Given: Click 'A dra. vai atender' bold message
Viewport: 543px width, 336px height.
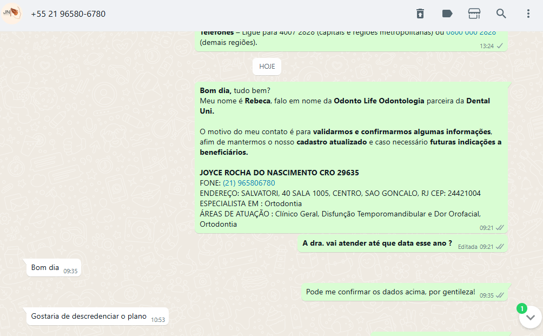Looking at the screenshot, I should click(x=377, y=243).
